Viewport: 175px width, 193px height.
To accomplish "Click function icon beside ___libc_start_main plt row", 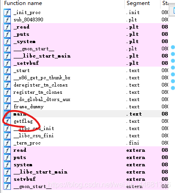I will pos(7,56).
